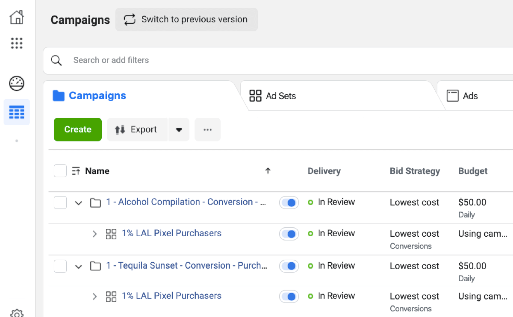
Task: Click Switch to previous version button
Action: (x=186, y=20)
